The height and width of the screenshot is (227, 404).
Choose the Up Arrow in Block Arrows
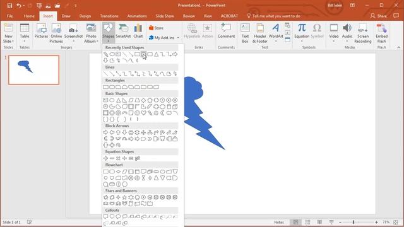pos(118,132)
